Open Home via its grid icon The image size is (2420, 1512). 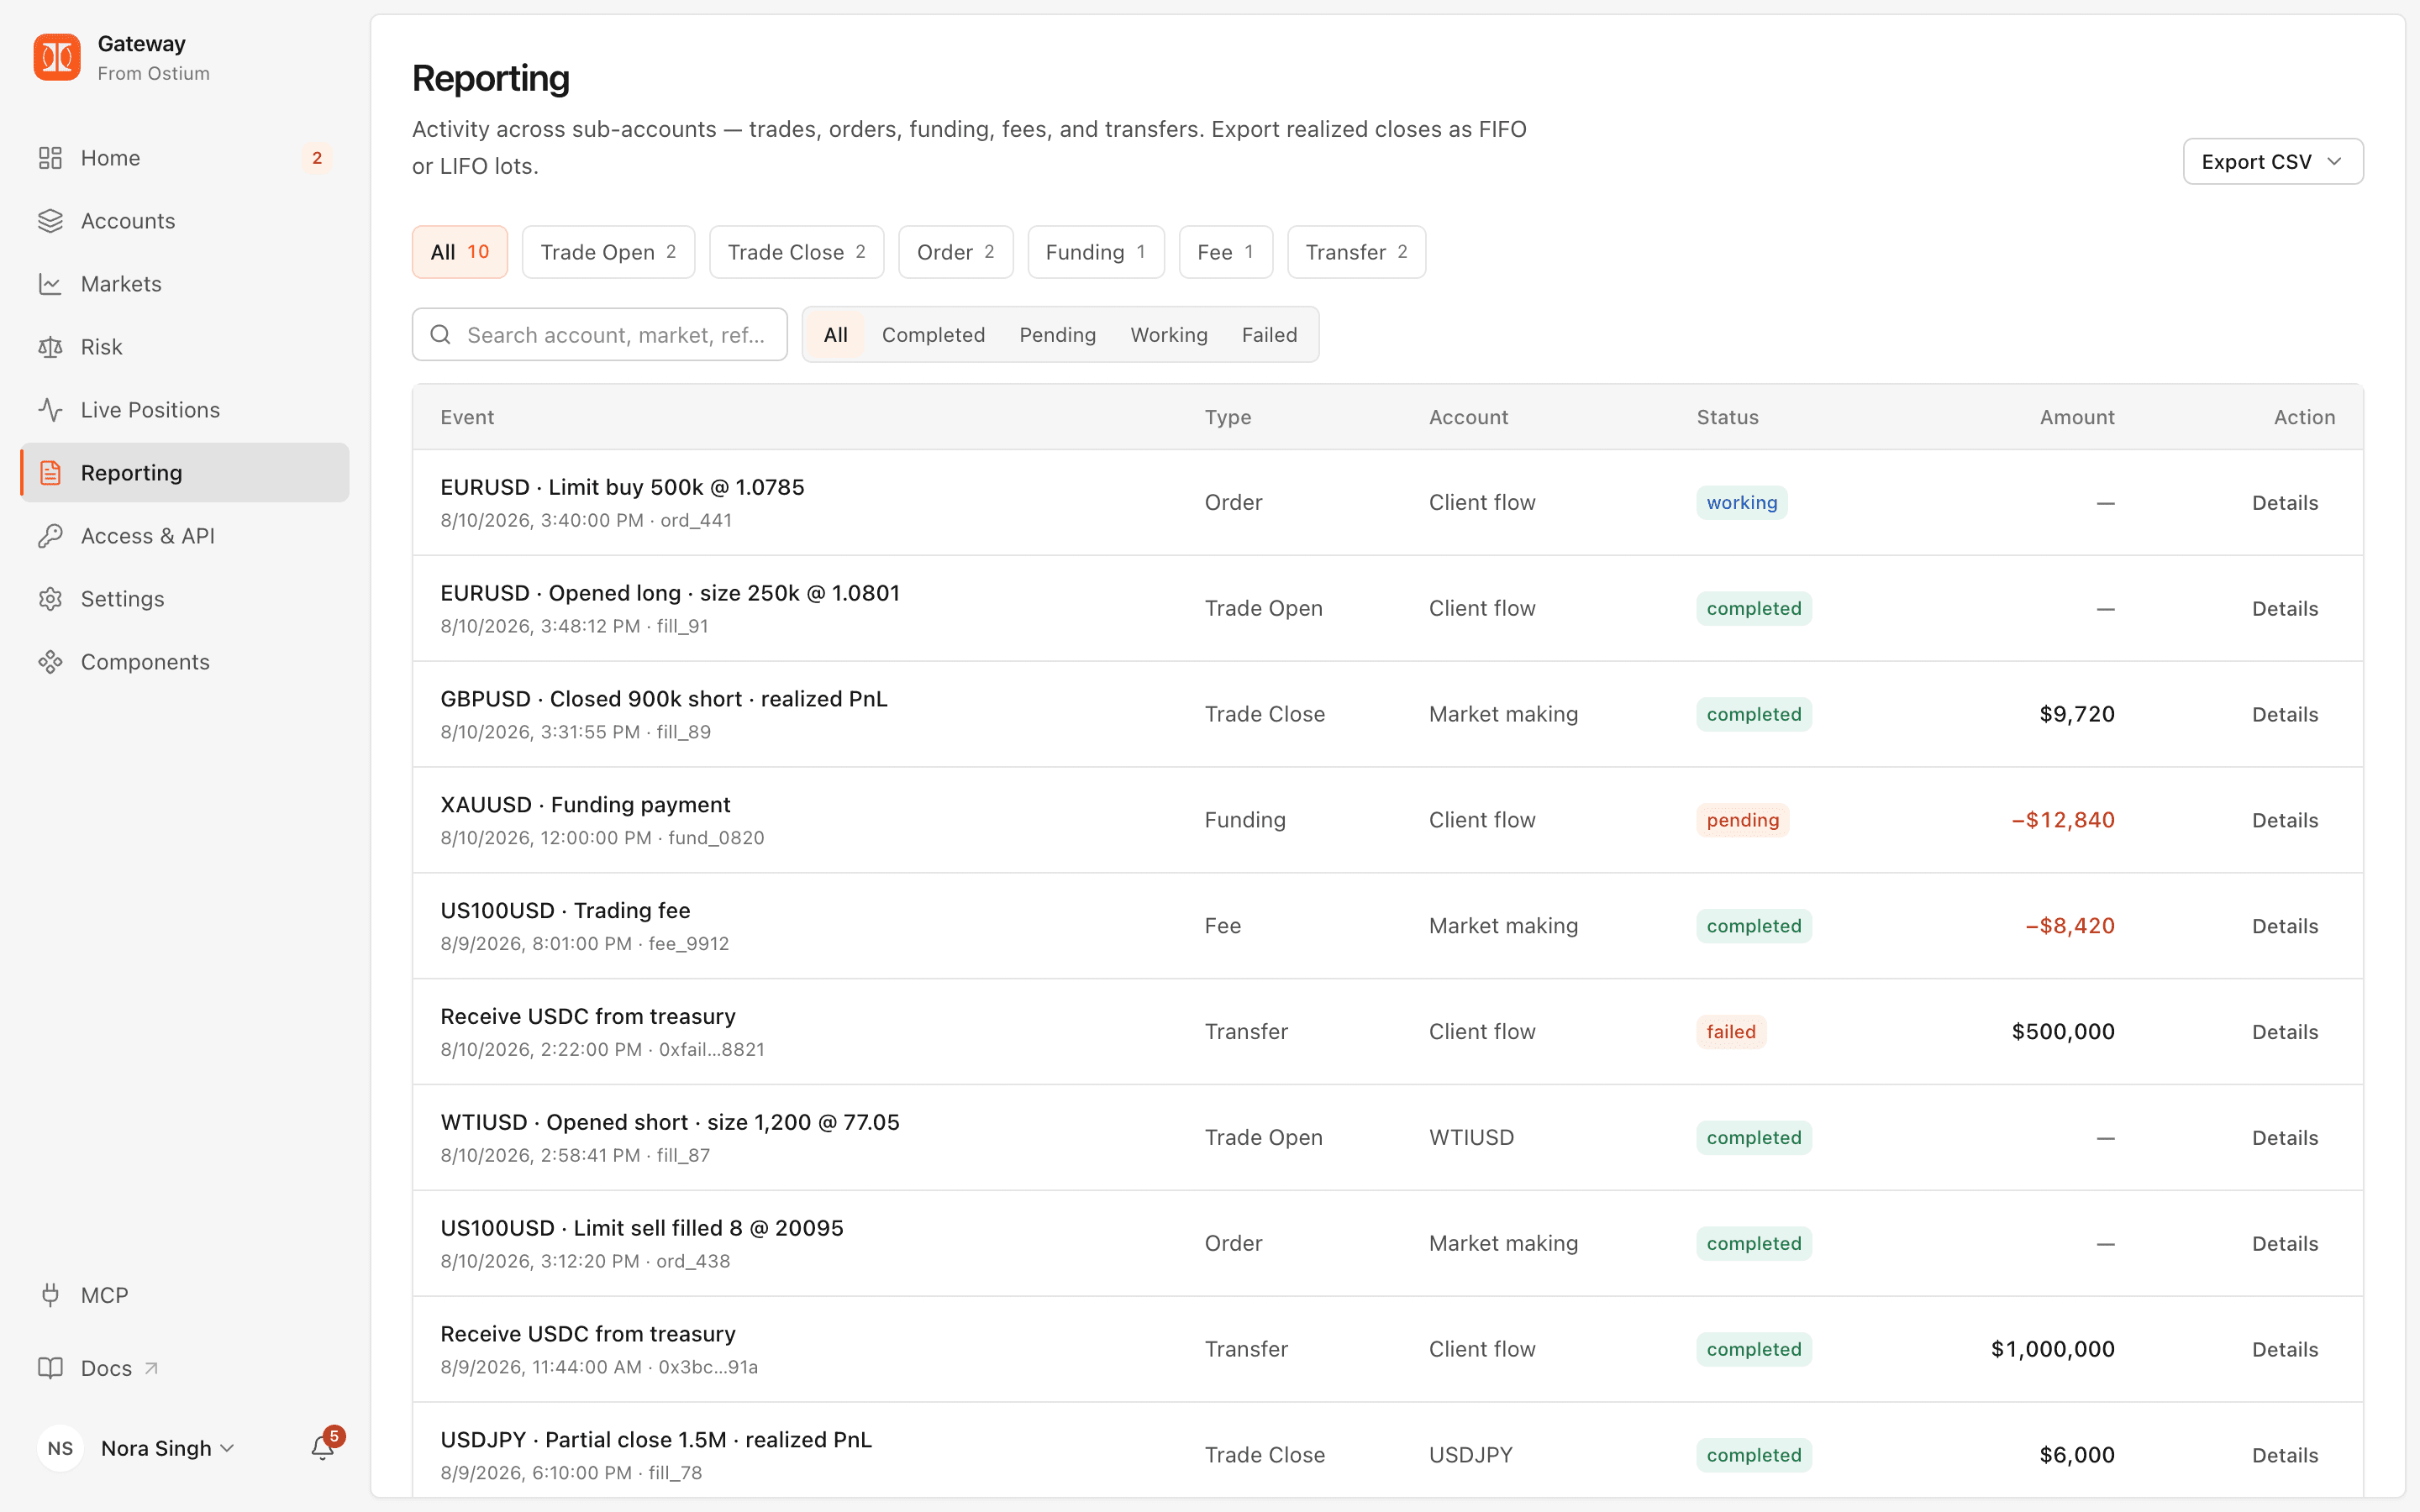[50, 158]
